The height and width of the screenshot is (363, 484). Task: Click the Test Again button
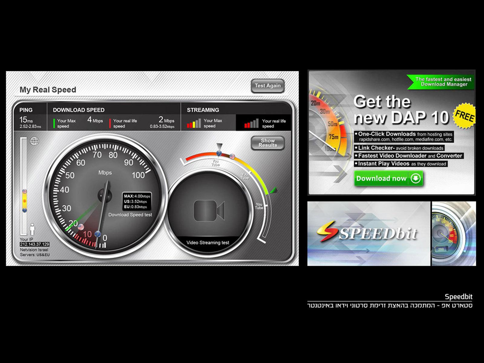tap(268, 86)
